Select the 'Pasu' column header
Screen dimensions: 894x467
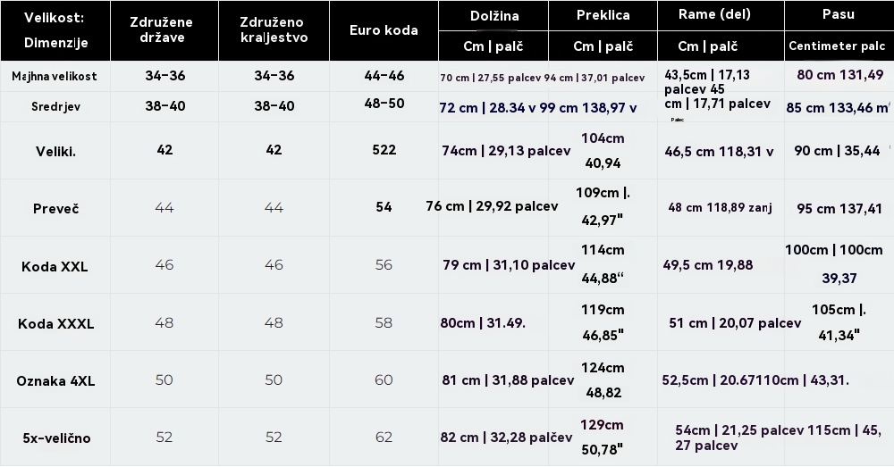click(x=838, y=15)
